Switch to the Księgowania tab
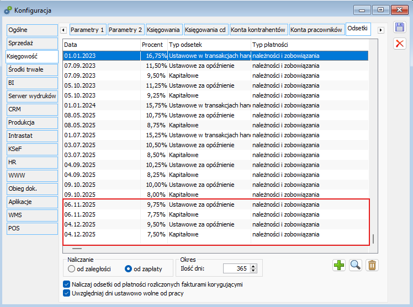 [164, 30]
